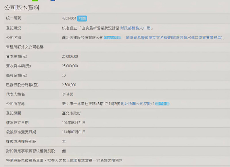The image size is (230, 167).
Task: Click the issued shares value 2,500,000
Action: tap(69, 85)
